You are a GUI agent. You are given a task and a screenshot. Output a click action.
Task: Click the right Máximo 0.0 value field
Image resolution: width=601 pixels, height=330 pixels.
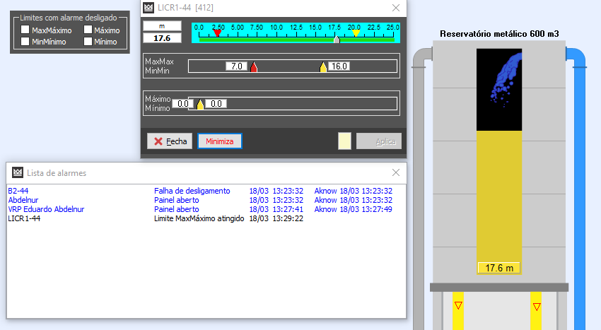[x=216, y=103]
